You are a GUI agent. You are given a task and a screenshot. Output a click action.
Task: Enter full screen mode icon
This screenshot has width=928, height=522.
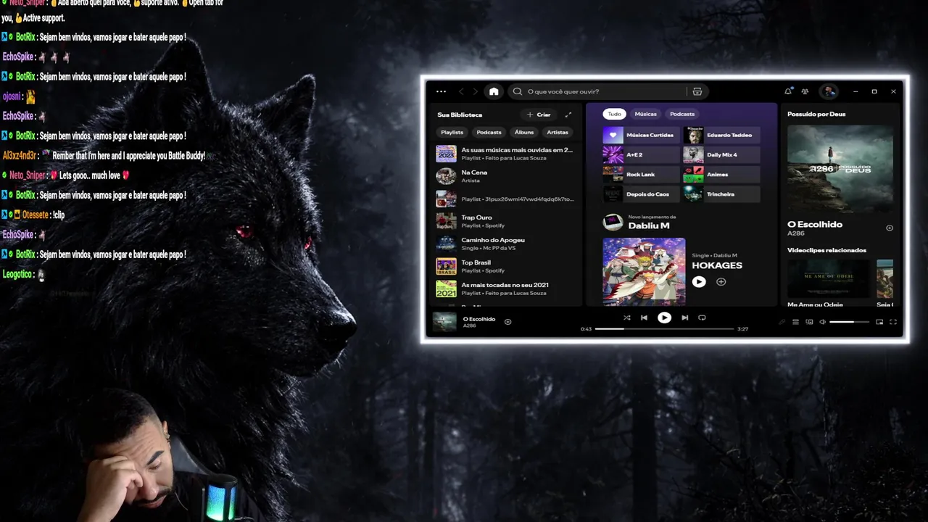pos(893,322)
